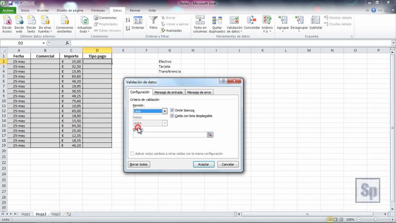This screenshot has height=223, width=396.
Task: Save the workbook from quick access toolbar
Action: point(11,3)
